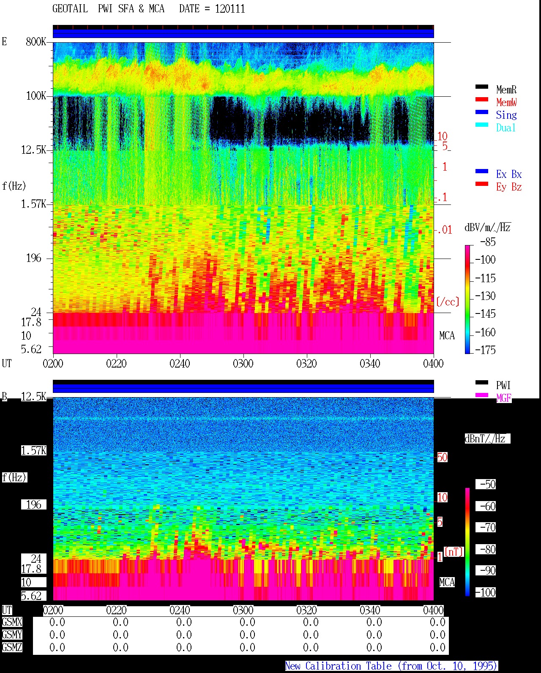
Task: Click the 'PWI' legend label
Action: pyautogui.click(x=503, y=385)
